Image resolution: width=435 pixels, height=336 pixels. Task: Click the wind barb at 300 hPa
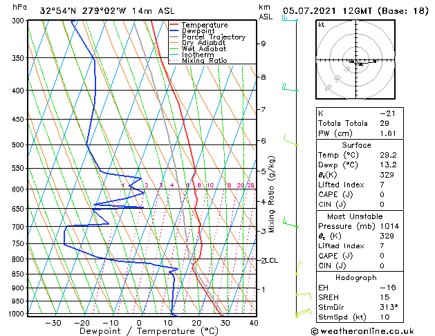coord(290,19)
